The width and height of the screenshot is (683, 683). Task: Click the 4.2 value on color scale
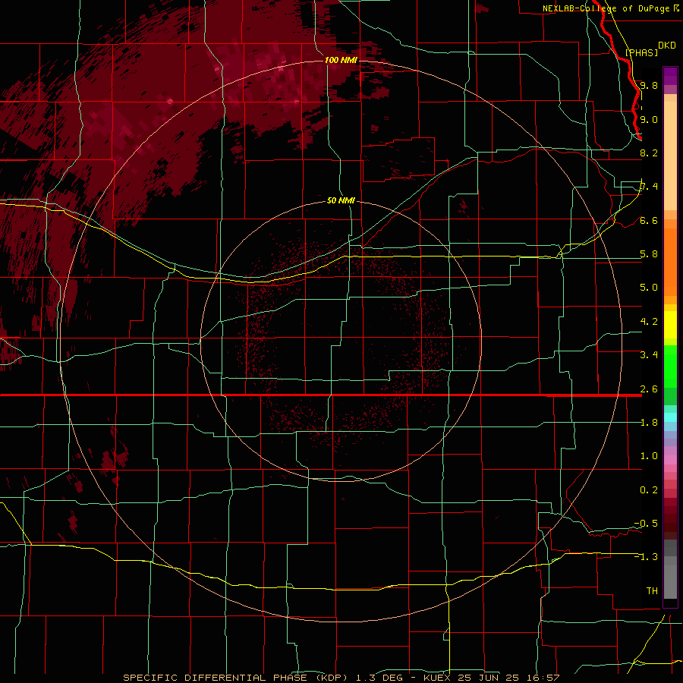click(649, 322)
